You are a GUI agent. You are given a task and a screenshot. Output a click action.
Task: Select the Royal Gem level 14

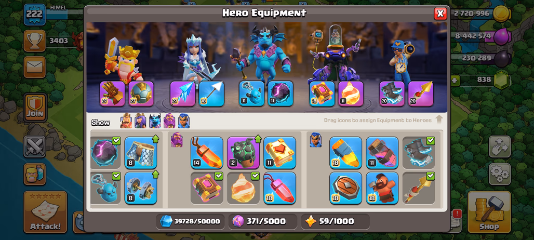[207, 153]
